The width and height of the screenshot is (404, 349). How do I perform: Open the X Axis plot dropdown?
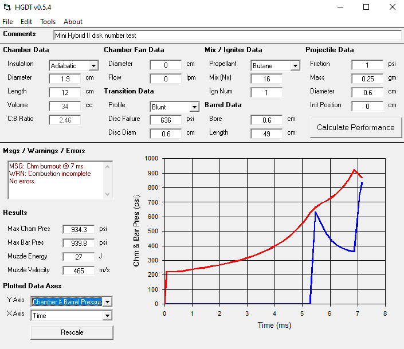[x=107, y=316]
